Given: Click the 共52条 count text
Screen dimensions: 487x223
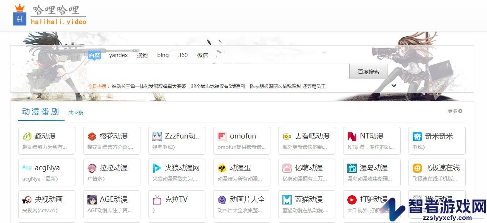Looking at the screenshot, I should tap(76, 113).
